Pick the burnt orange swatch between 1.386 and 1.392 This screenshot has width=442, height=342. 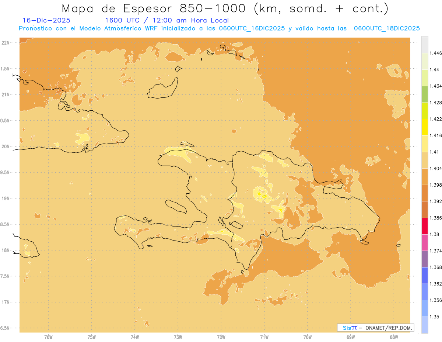425,210
